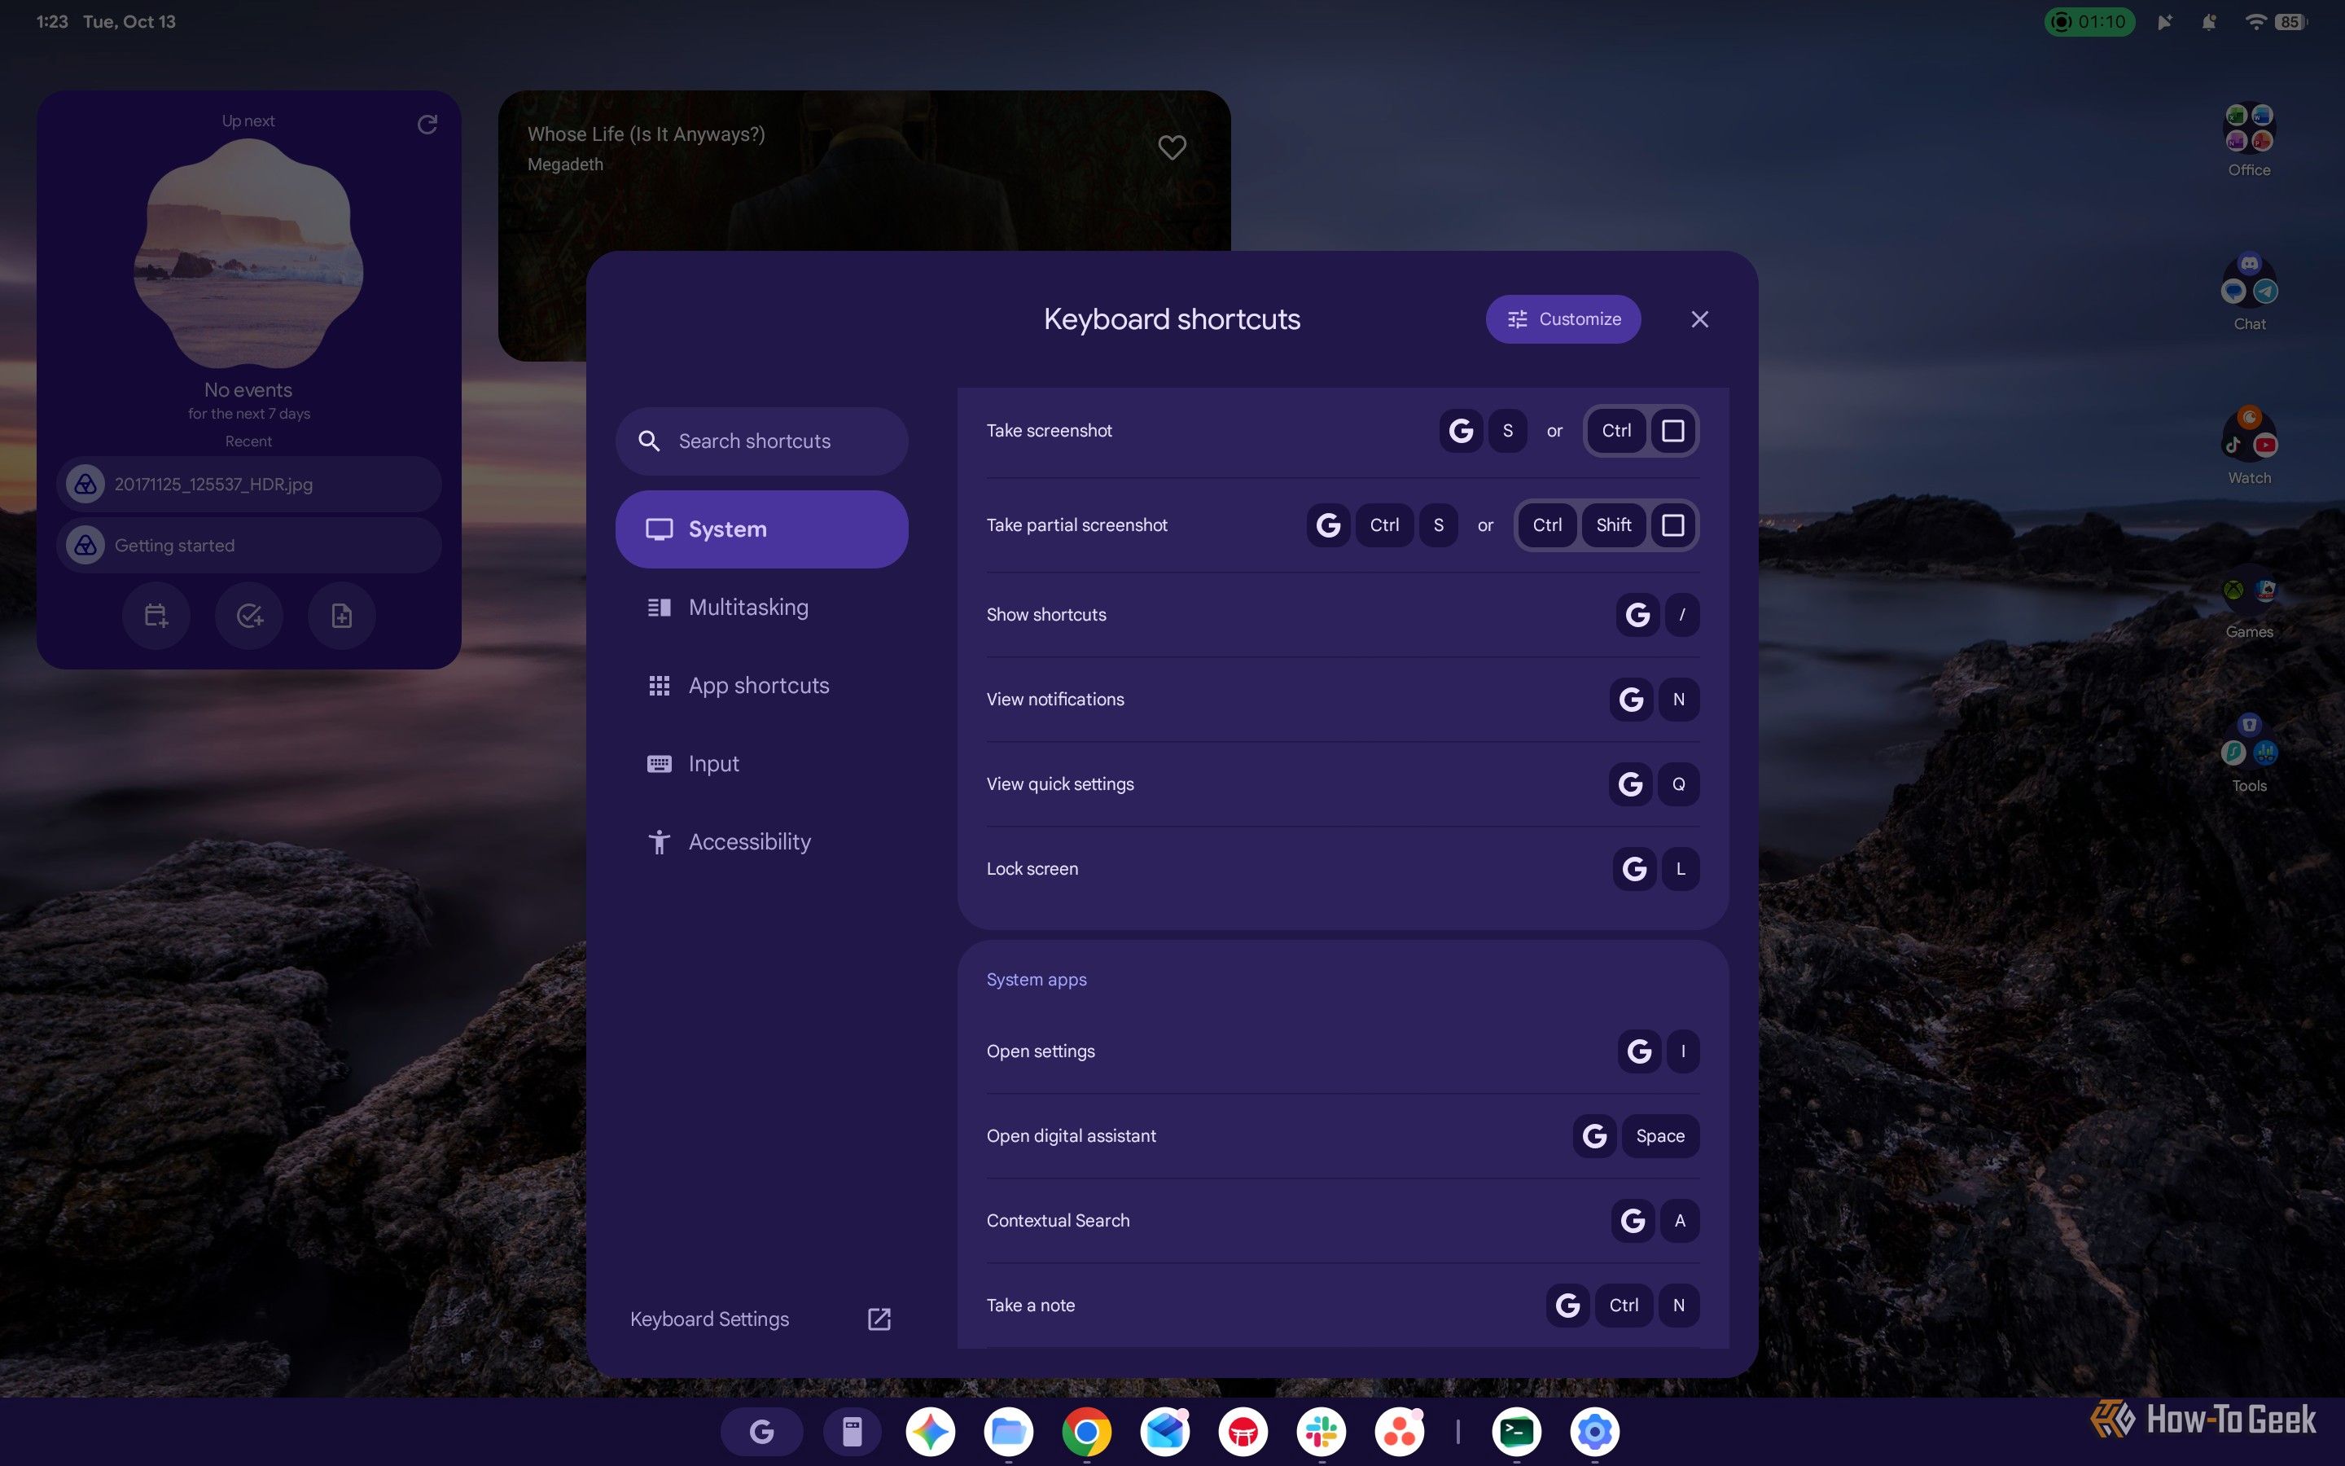Click the add task checkmark icon
Screen dimensions: 2345x1466
click(x=249, y=616)
